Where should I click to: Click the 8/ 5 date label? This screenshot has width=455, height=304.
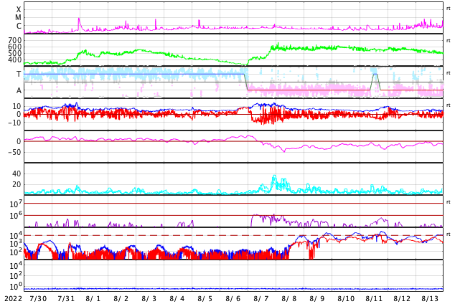(205, 299)
